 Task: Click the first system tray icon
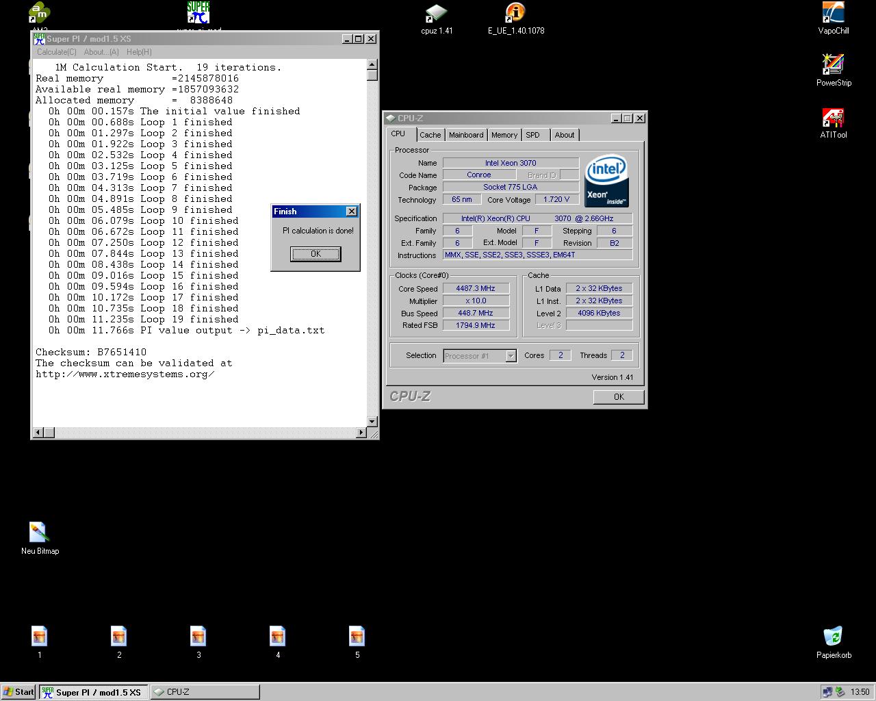coord(827,691)
